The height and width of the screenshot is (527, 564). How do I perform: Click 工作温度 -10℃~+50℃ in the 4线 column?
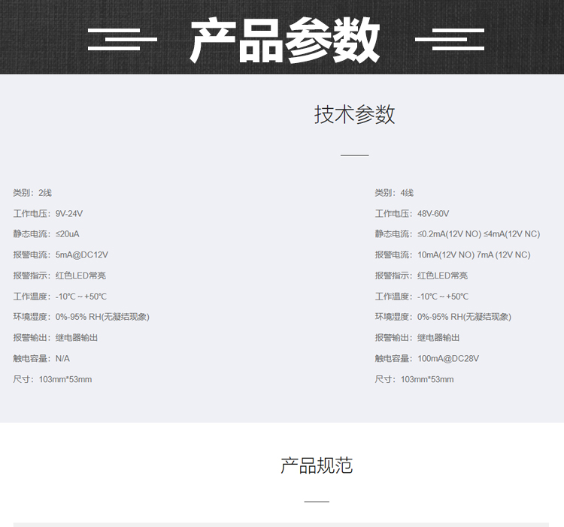[421, 297]
